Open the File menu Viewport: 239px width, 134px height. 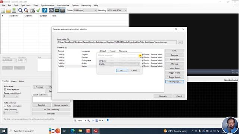(x=4, y=5)
